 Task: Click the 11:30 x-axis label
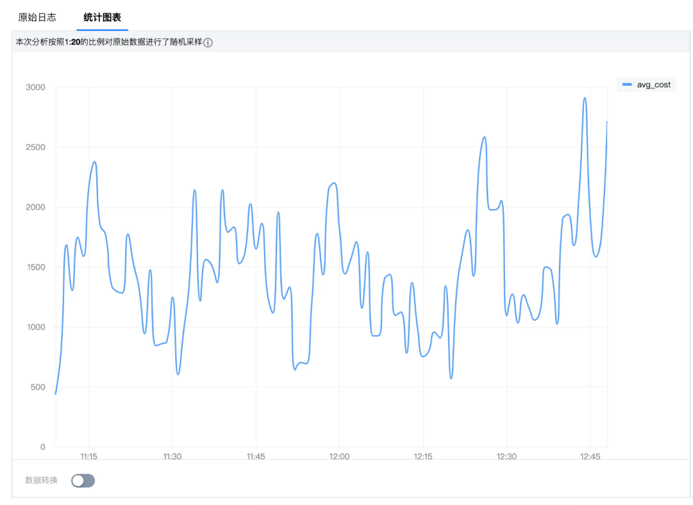coord(173,456)
